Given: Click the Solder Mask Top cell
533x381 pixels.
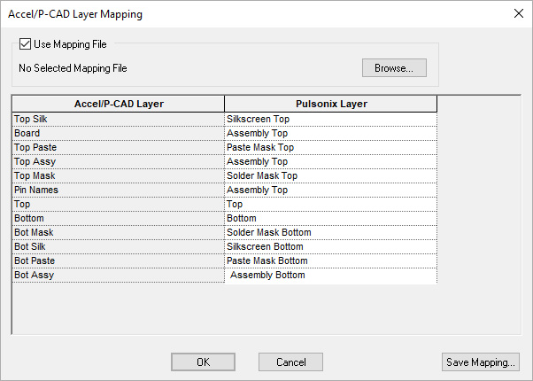Looking at the screenshot, I should tap(330, 175).
